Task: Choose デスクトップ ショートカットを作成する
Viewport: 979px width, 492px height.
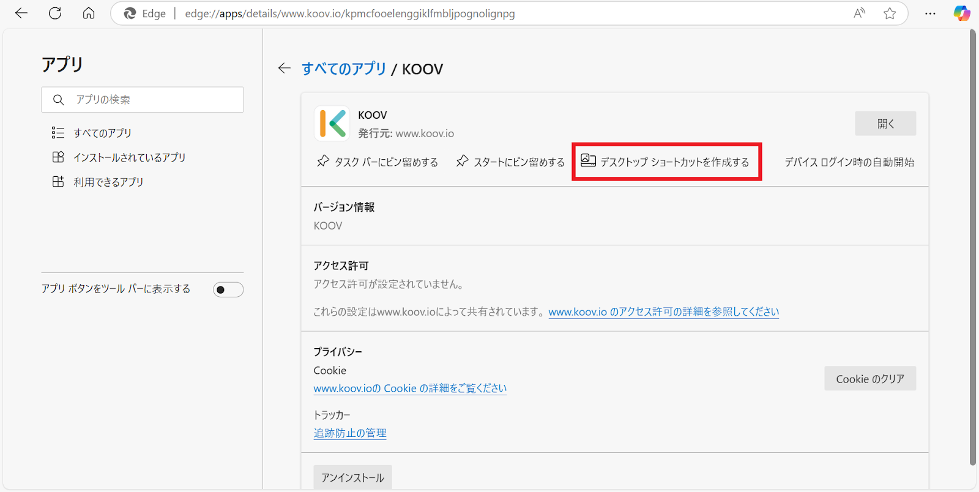Action: click(666, 162)
